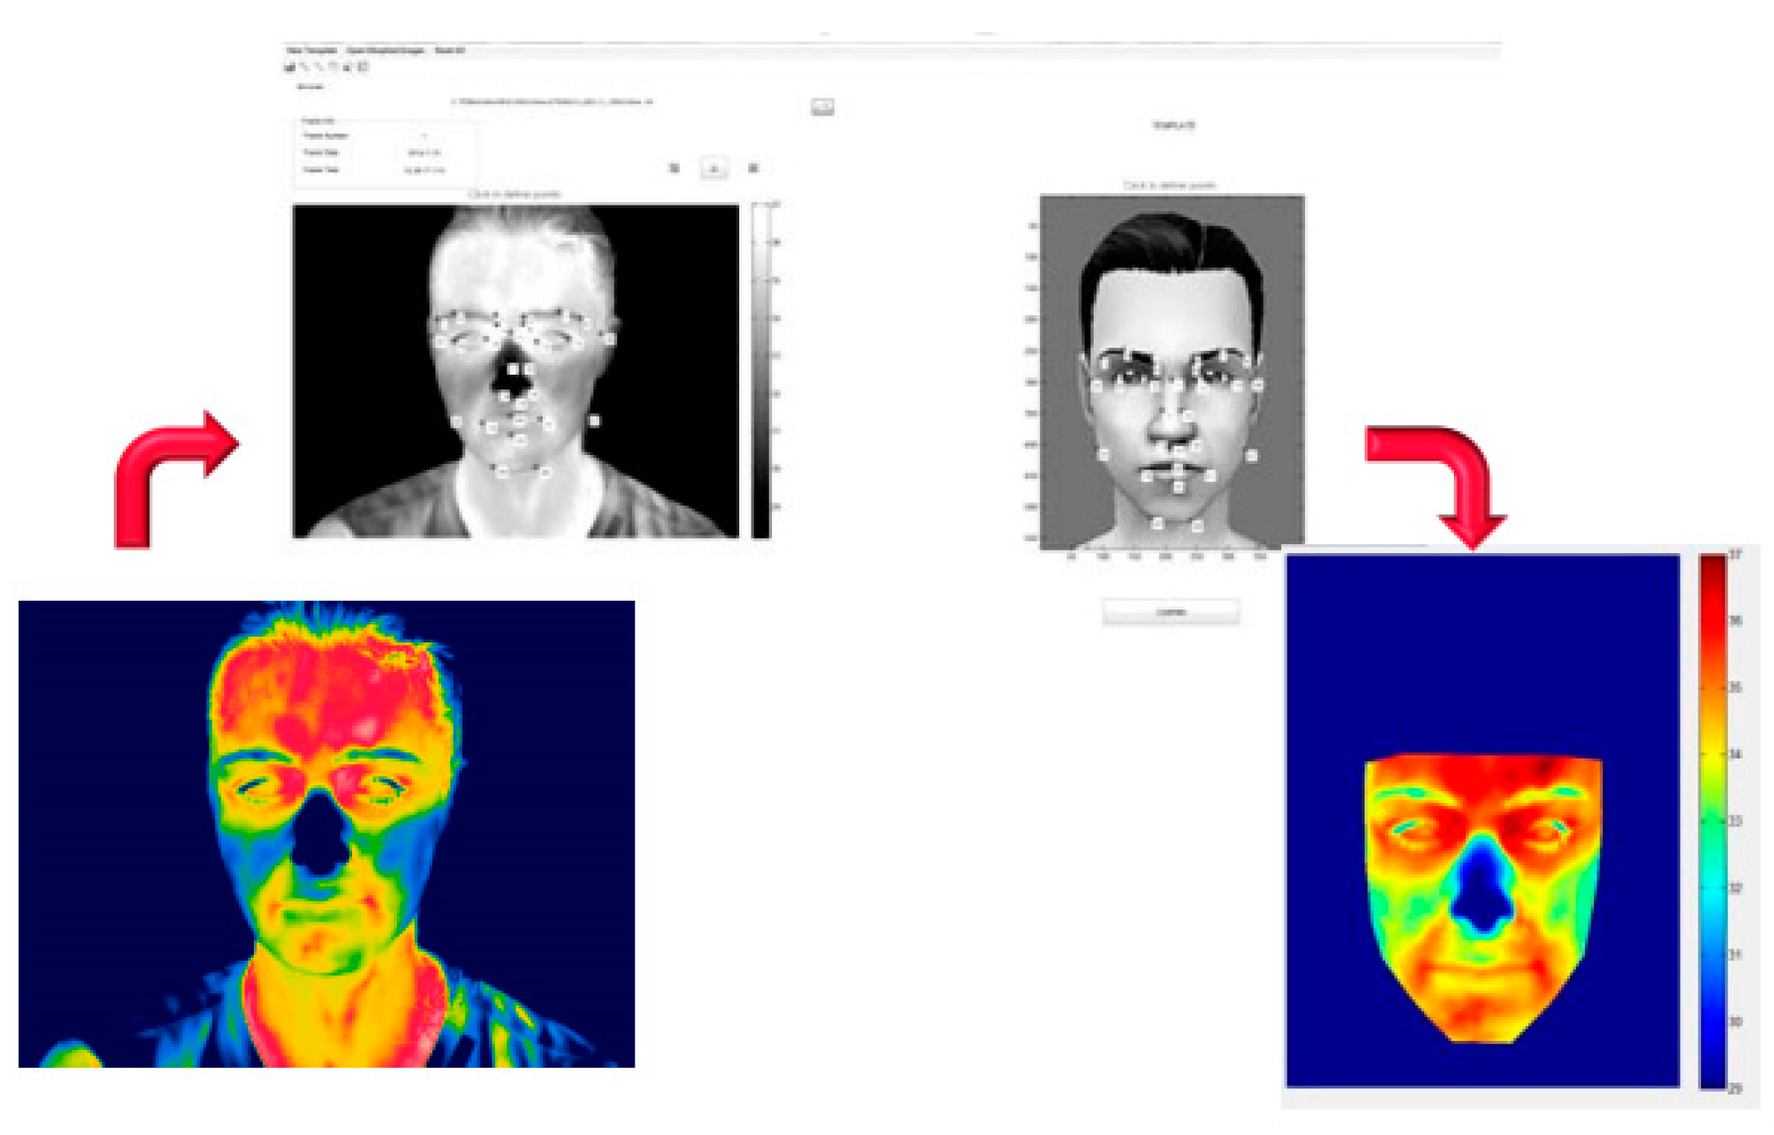Go to next frame button

(x=752, y=168)
